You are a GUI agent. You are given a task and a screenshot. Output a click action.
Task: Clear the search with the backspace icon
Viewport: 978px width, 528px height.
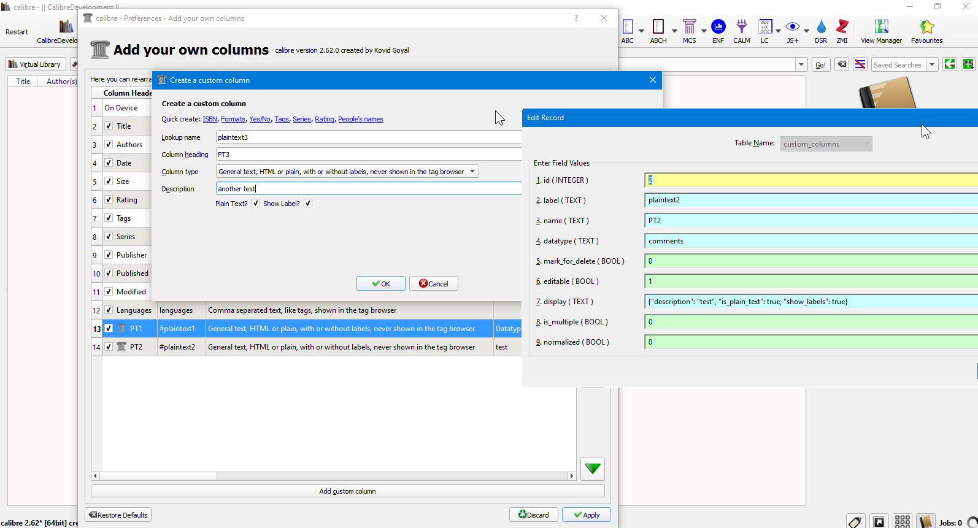[x=842, y=64]
